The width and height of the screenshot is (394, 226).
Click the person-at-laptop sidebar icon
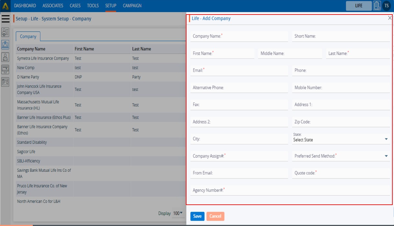tap(5, 57)
